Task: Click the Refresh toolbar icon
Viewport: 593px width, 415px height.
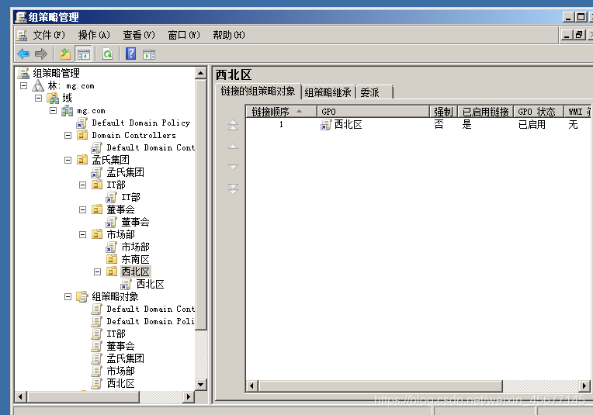Action: click(108, 54)
